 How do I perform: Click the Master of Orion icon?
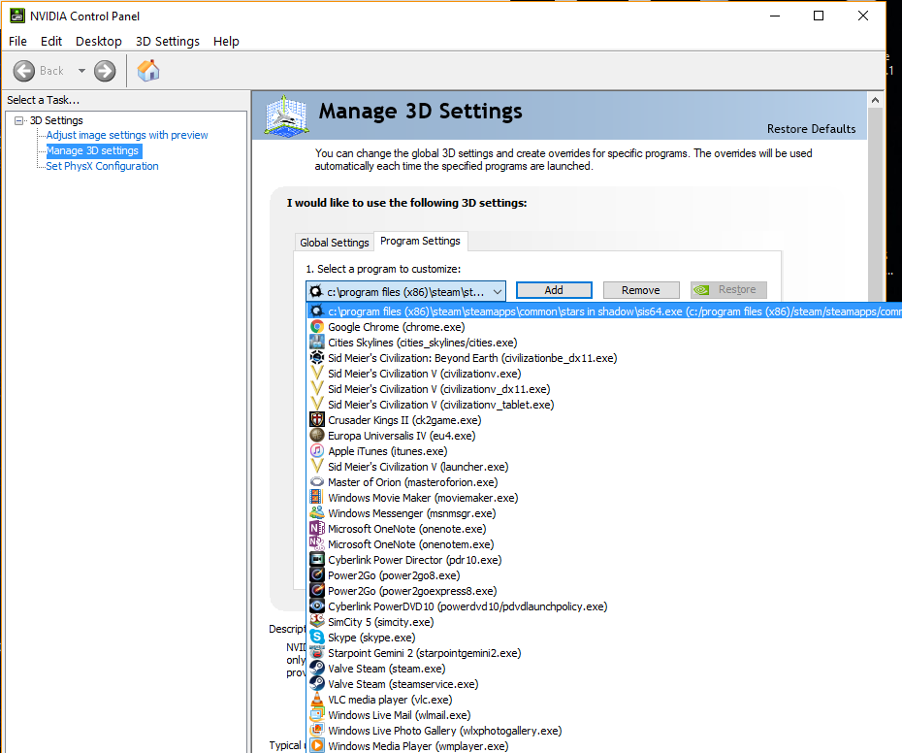(x=317, y=482)
